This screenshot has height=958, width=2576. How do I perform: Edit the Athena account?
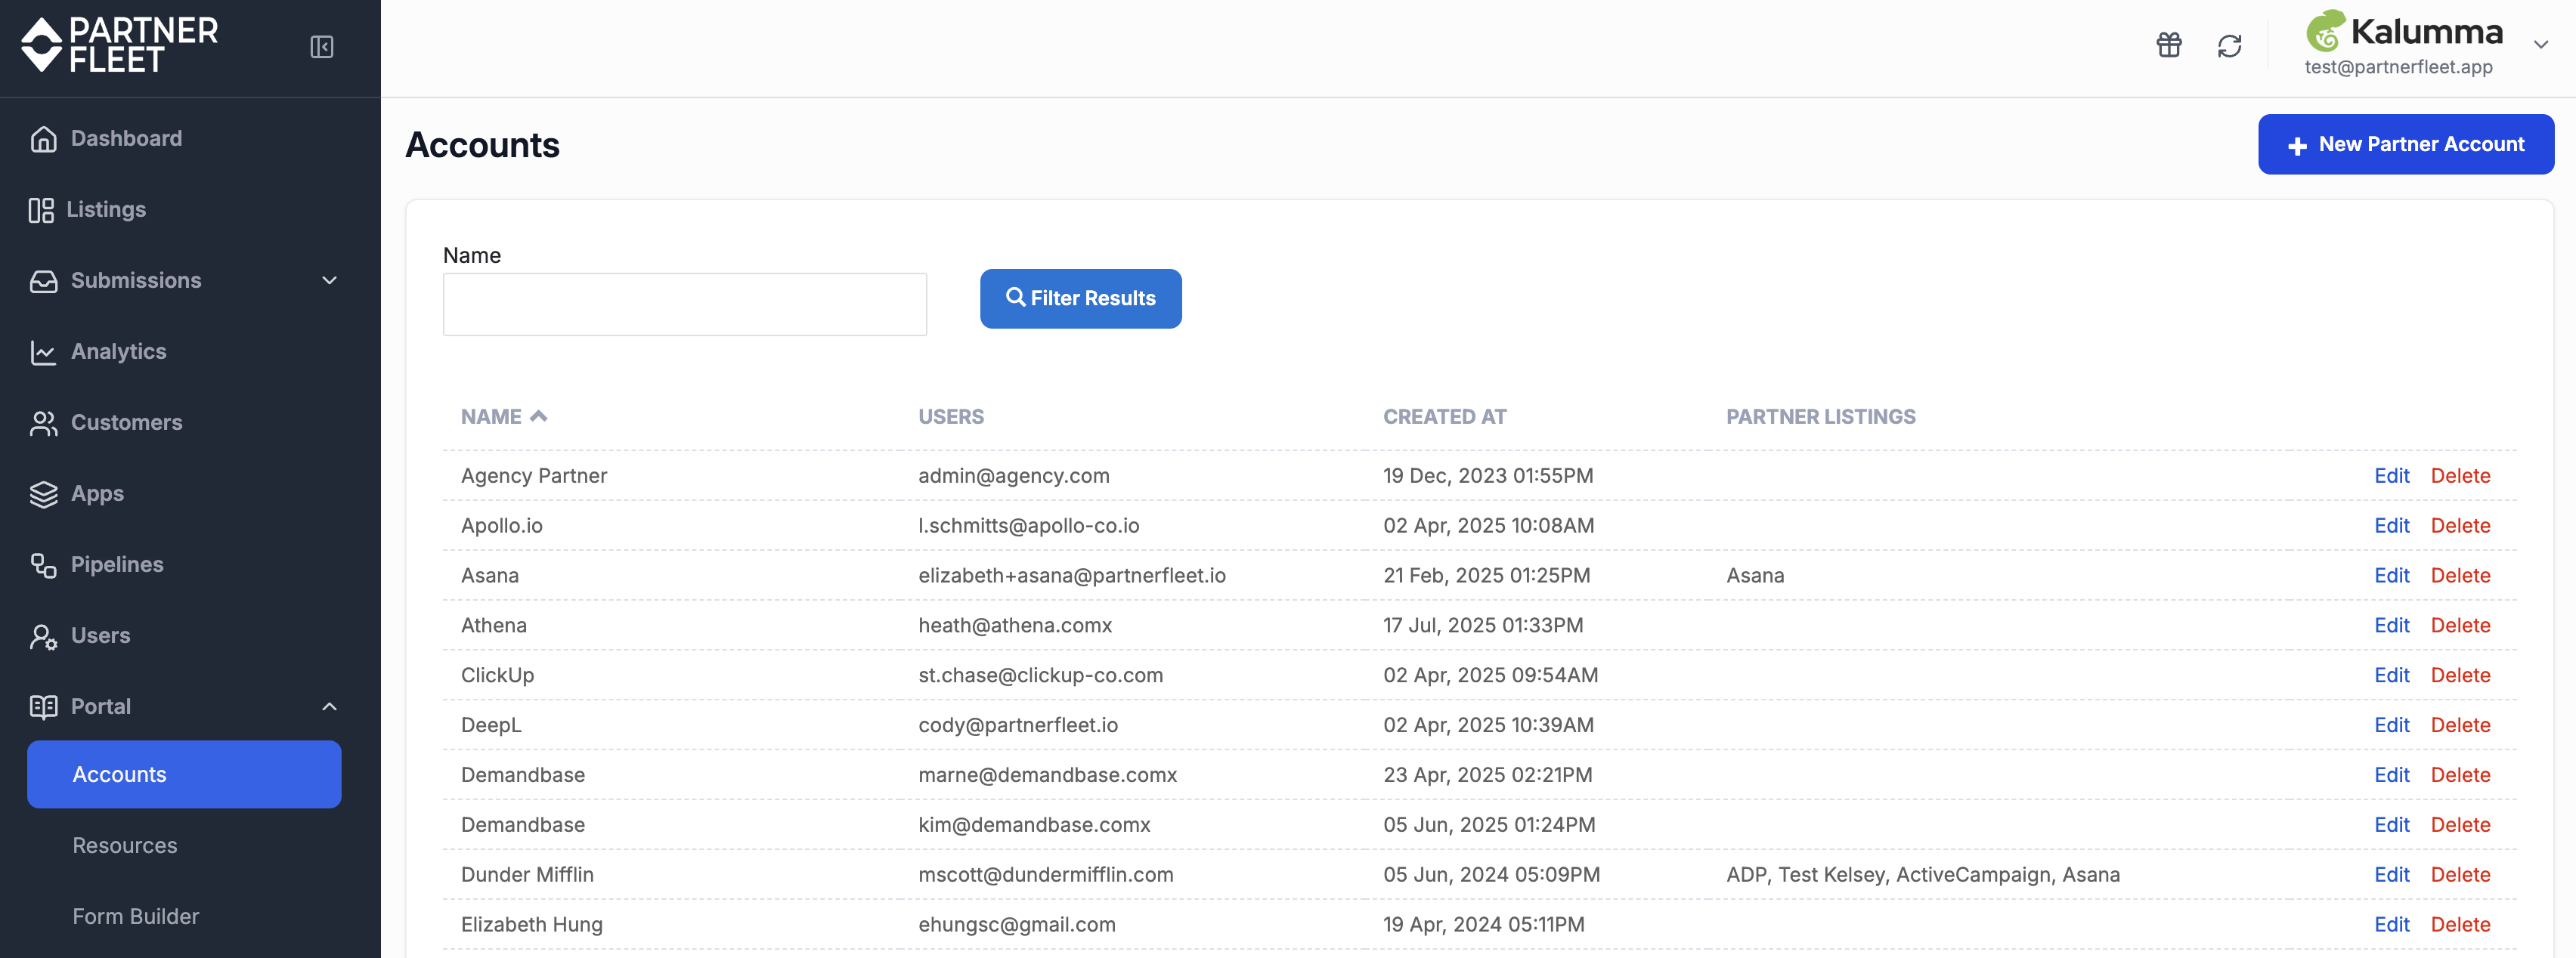pyautogui.click(x=2391, y=626)
